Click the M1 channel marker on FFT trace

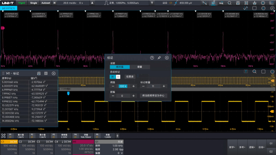[2, 28]
